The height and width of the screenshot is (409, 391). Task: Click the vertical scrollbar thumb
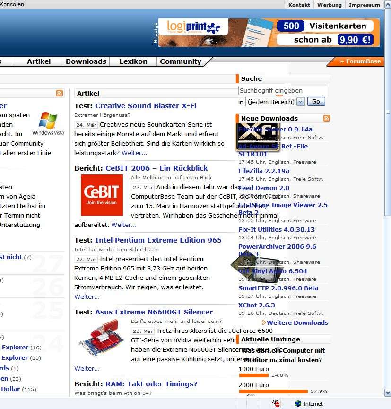pyautogui.click(x=388, y=112)
